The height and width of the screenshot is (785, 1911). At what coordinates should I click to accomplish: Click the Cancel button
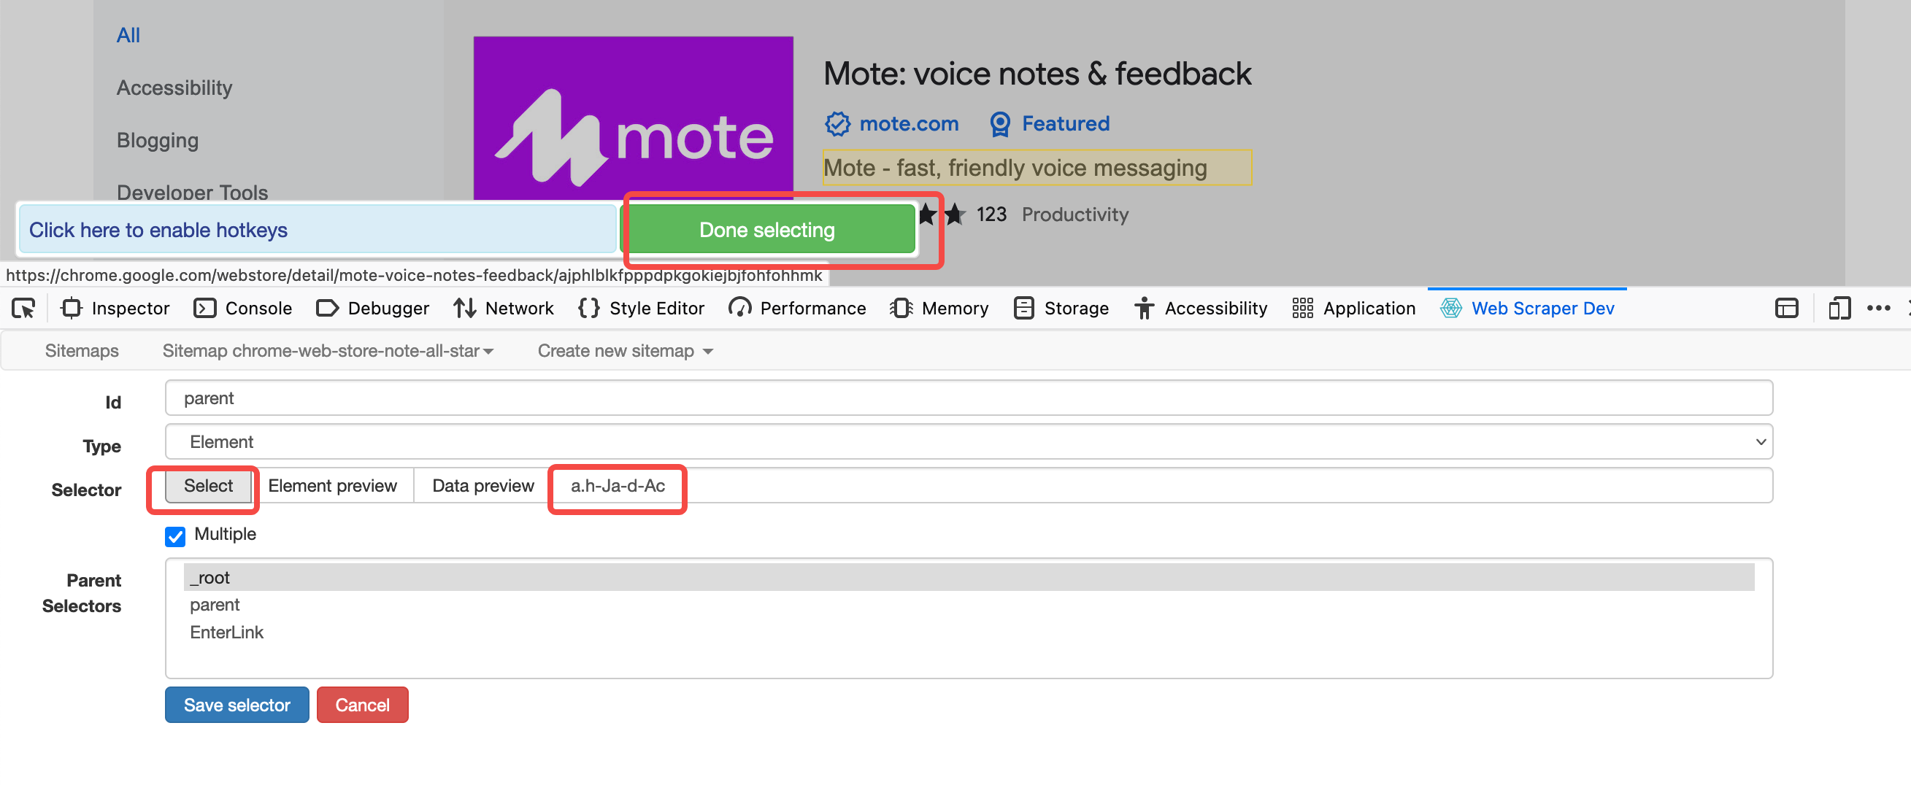coord(362,704)
